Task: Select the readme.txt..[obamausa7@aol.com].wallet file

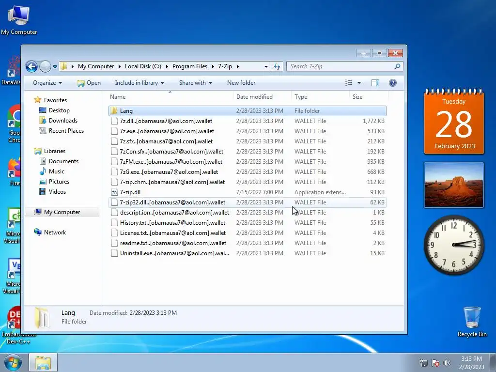Action: [248, 243]
